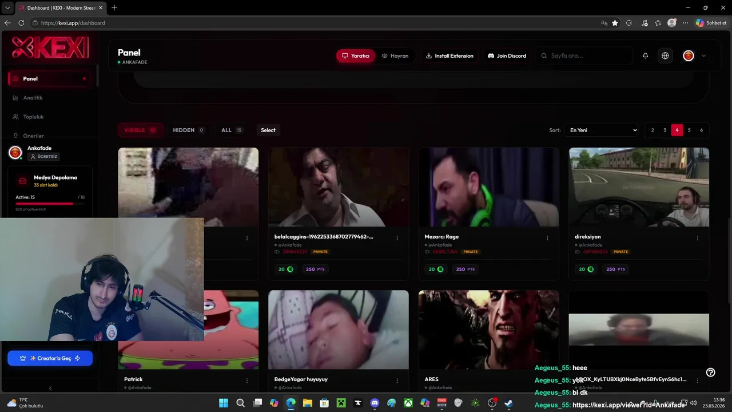The image size is (732, 412).
Task: Open Microsoft Store from the taskbar
Action: coord(324,403)
